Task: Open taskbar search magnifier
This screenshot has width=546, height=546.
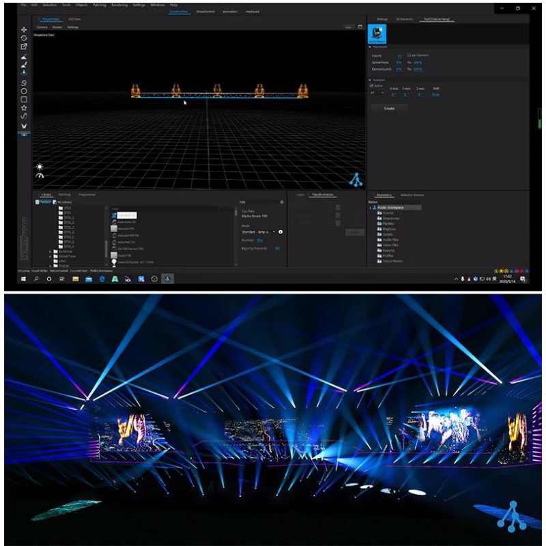Action: (x=36, y=279)
